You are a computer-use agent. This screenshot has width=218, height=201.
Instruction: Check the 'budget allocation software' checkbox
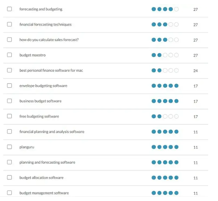click(x=10, y=177)
